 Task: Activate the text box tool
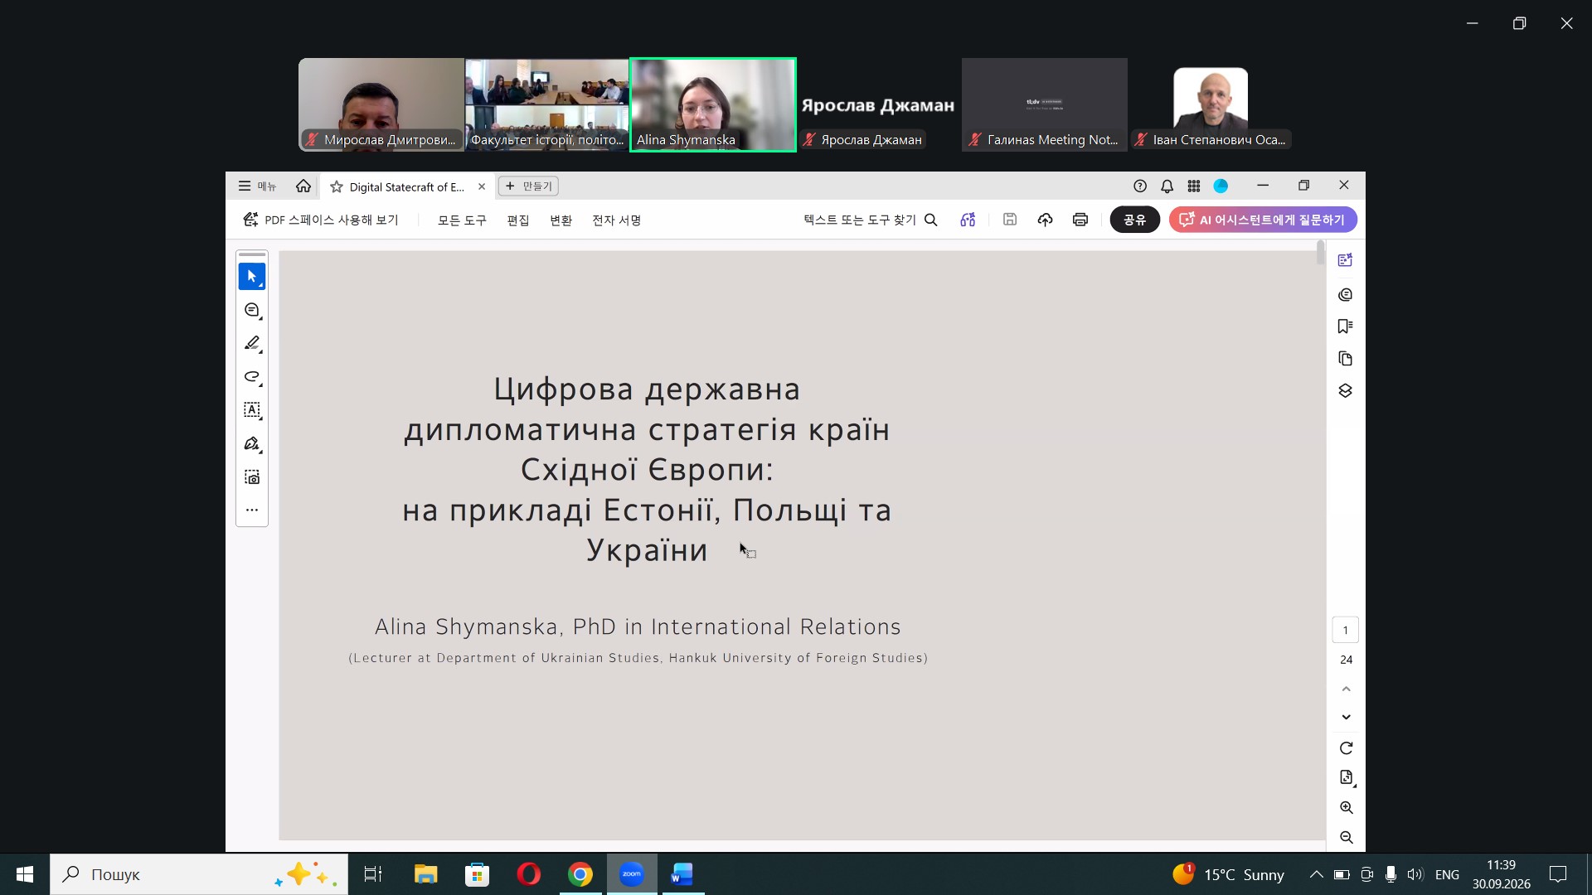252,410
